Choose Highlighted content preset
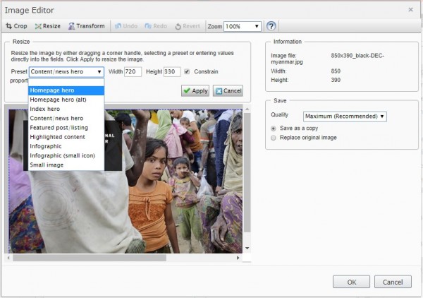Viewport: 423px width, 298px height. click(66, 137)
